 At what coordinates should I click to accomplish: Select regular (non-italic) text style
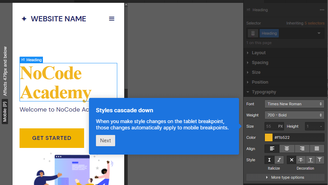(269, 160)
